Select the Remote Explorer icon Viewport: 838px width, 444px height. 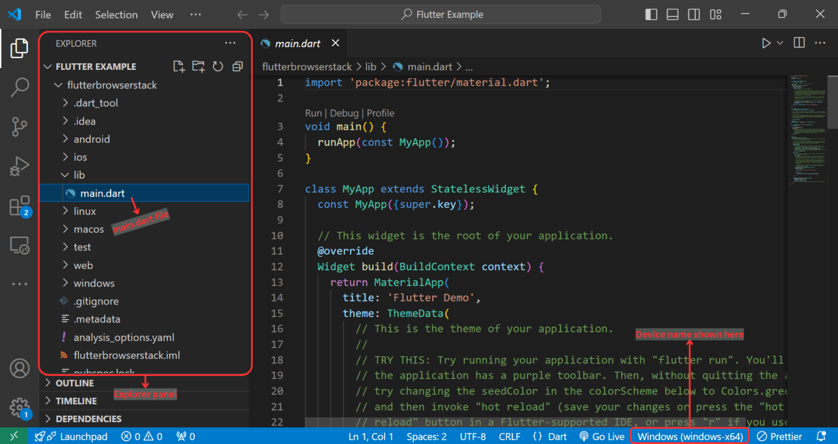pyautogui.click(x=20, y=245)
